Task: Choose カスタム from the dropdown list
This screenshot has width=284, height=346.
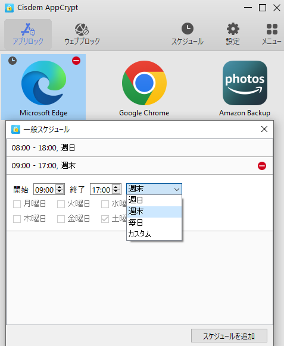Action: click(154, 234)
